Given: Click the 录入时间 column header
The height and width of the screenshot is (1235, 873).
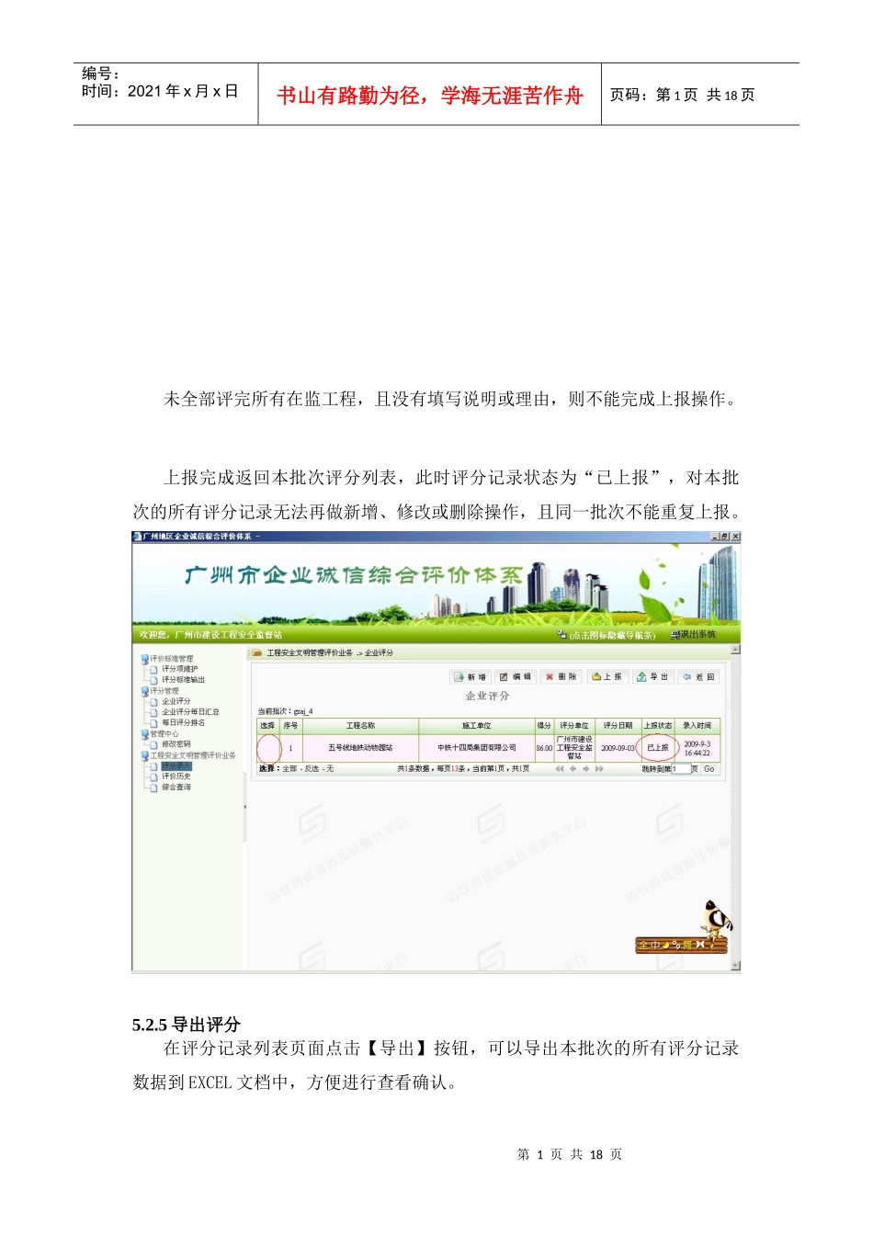Looking at the screenshot, I should click(697, 726).
